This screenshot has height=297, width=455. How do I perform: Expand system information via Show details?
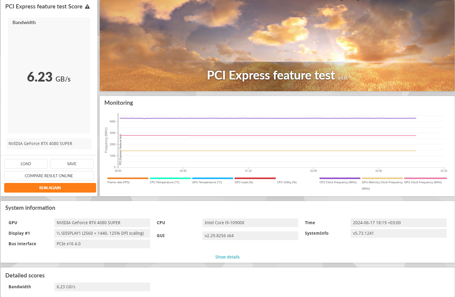(227, 257)
